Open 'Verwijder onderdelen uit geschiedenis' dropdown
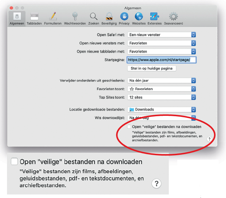Screen dimensions: 226x198 pos(161,80)
